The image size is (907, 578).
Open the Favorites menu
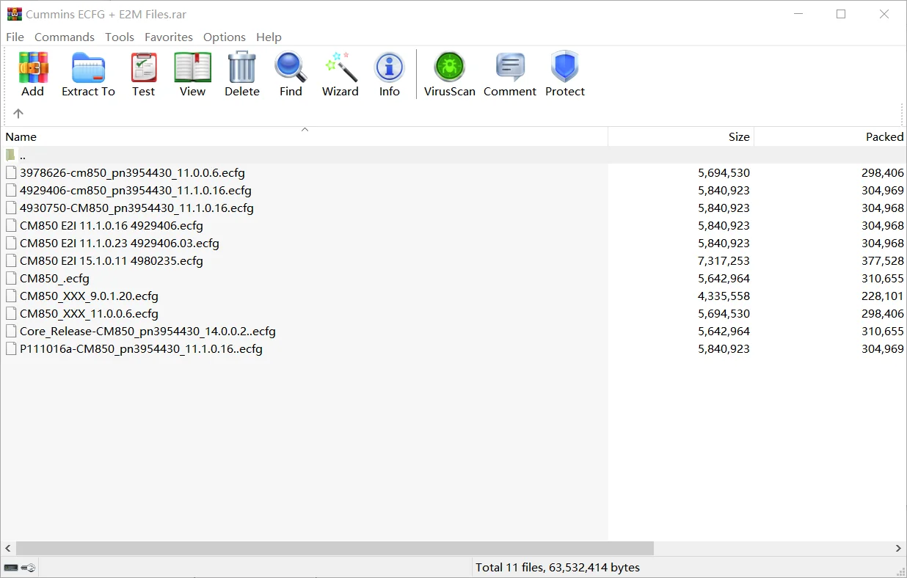tap(169, 37)
